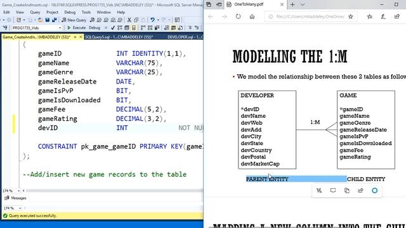Viewport: 406px width, 228px height.
Task: Open the Favorites hub icon
Action: click(369, 16)
